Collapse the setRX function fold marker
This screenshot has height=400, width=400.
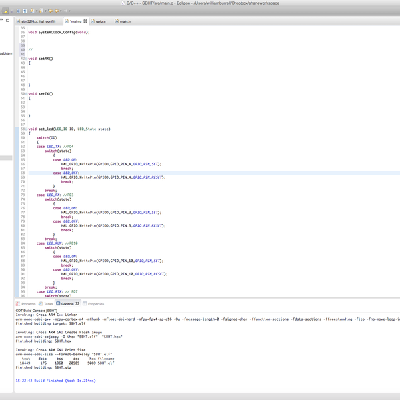click(27, 59)
